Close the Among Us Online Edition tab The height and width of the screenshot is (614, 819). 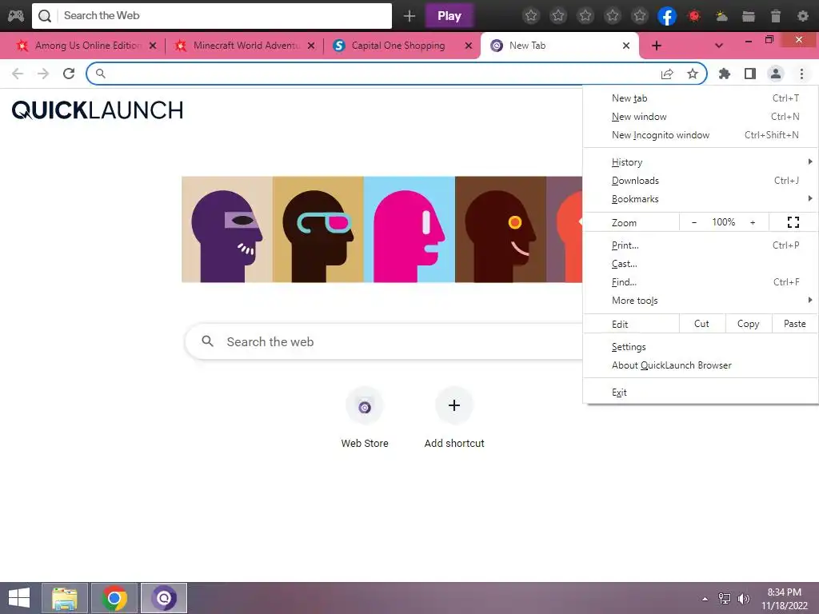pos(153,46)
